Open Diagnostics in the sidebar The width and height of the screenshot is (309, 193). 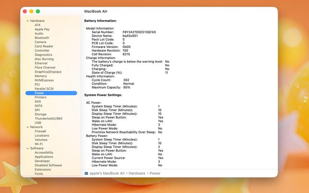pos(43,55)
